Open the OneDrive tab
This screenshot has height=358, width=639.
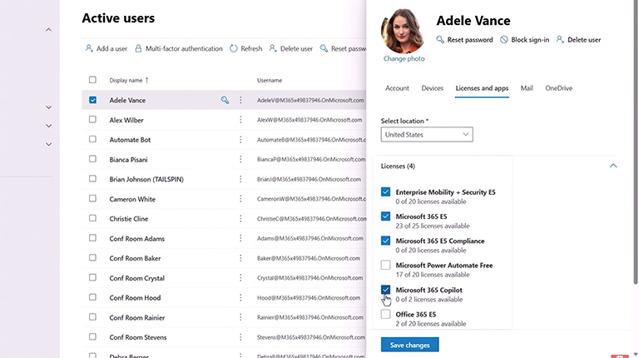pyautogui.click(x=559, y=88)
